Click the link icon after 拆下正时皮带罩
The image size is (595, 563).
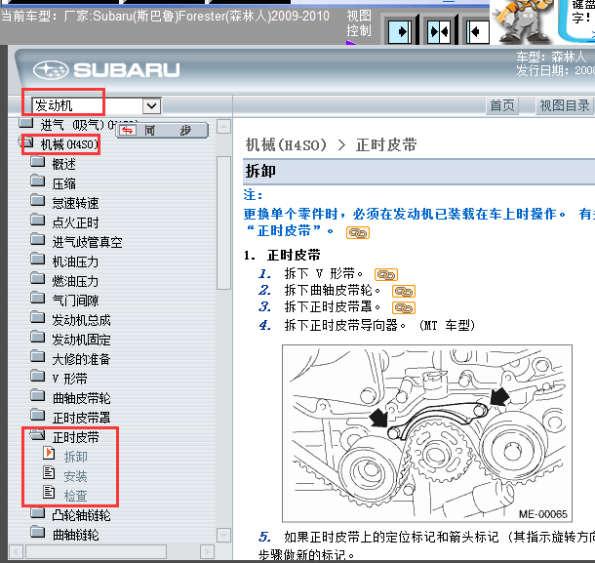(x=403, y=307)
